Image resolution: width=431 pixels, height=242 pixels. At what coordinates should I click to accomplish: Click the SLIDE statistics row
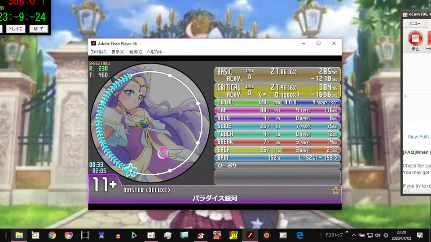pyautogui.click(x=277, y=126)
